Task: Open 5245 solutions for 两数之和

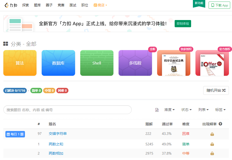Action: point(149,144)
